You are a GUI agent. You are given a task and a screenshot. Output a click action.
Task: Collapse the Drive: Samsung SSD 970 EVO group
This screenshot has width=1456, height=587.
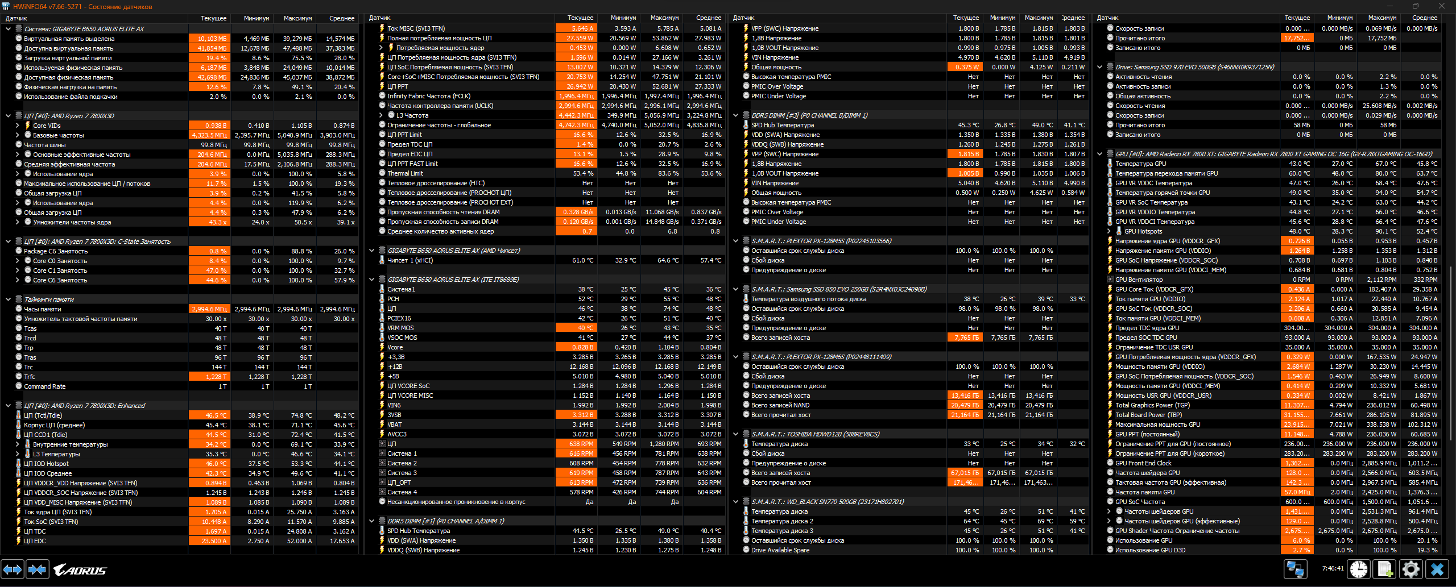coord(1099,67)
